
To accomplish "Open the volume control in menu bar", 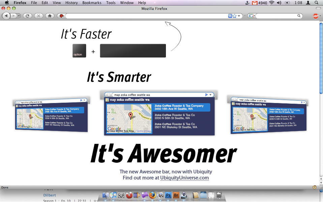I will coord(279,3).
